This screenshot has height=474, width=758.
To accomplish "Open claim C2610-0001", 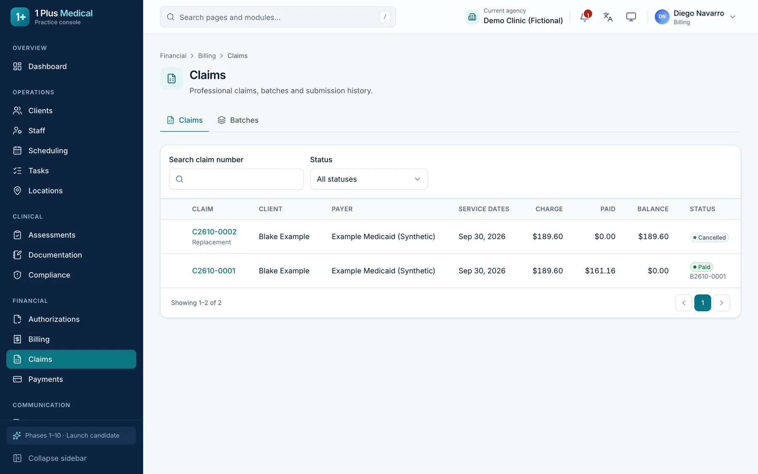I will tap(214, 271).
